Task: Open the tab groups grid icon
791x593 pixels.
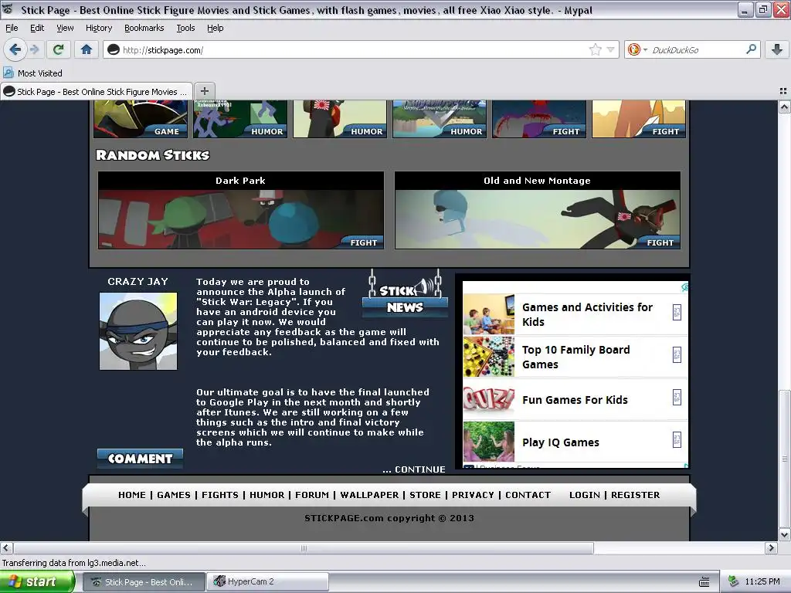Action: (x=783, y=91)
